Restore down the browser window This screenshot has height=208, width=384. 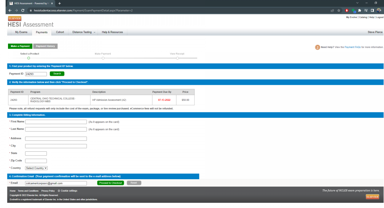(376, 3)
